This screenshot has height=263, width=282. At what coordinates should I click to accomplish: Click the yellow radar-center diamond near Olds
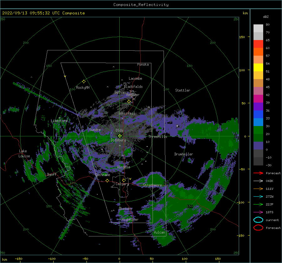point(120,136)
